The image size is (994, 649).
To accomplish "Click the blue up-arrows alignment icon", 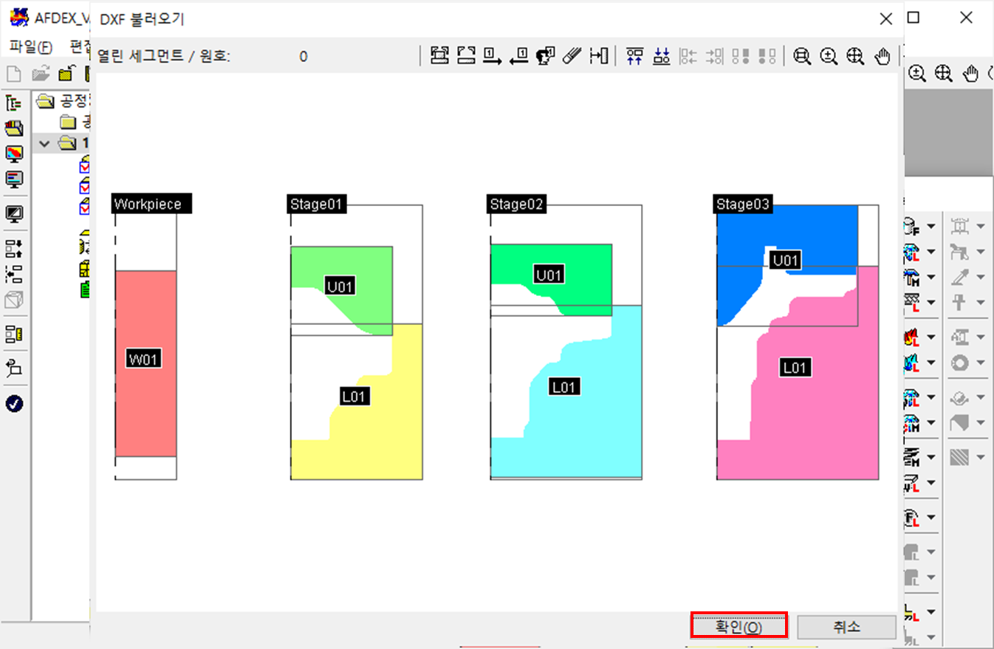I will pos(634,56).
